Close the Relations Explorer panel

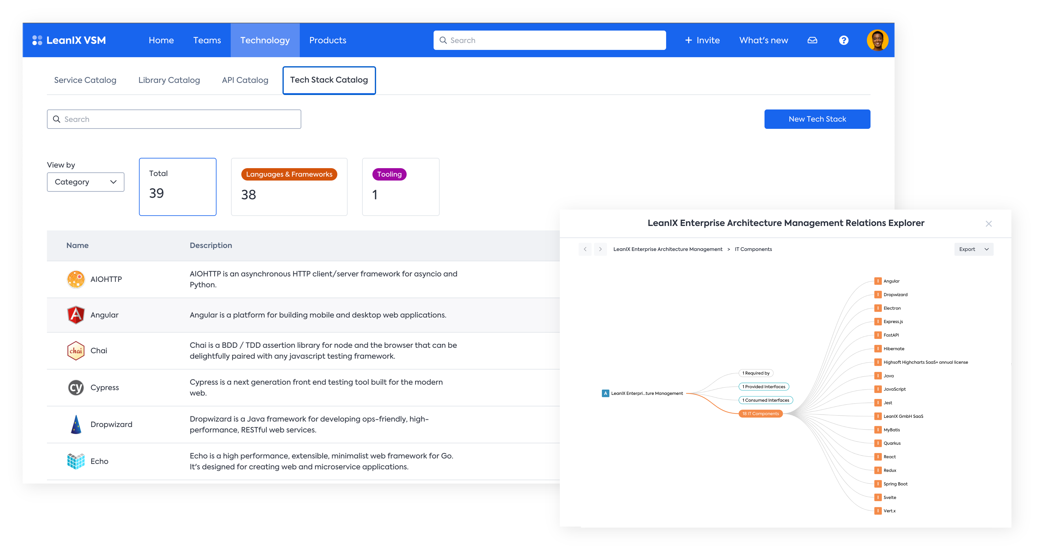click(988, 224)
